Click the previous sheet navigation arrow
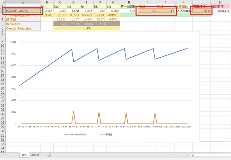231x160 pixels. [6, 155]
